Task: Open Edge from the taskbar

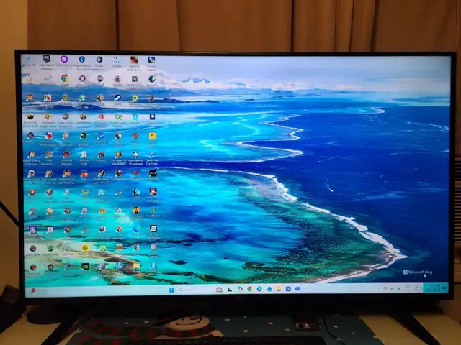Action: [259, 289]
